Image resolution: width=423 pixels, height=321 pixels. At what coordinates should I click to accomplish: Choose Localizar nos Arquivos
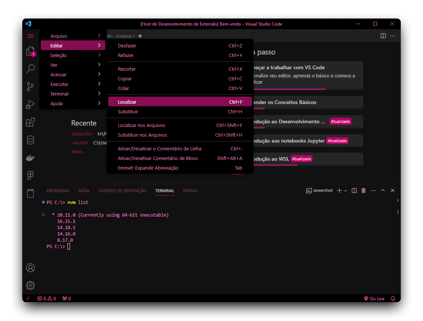(180, 126)
